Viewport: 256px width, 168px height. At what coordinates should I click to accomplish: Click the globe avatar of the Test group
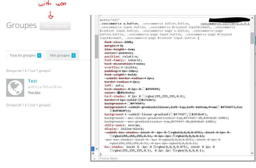(15, 88)
